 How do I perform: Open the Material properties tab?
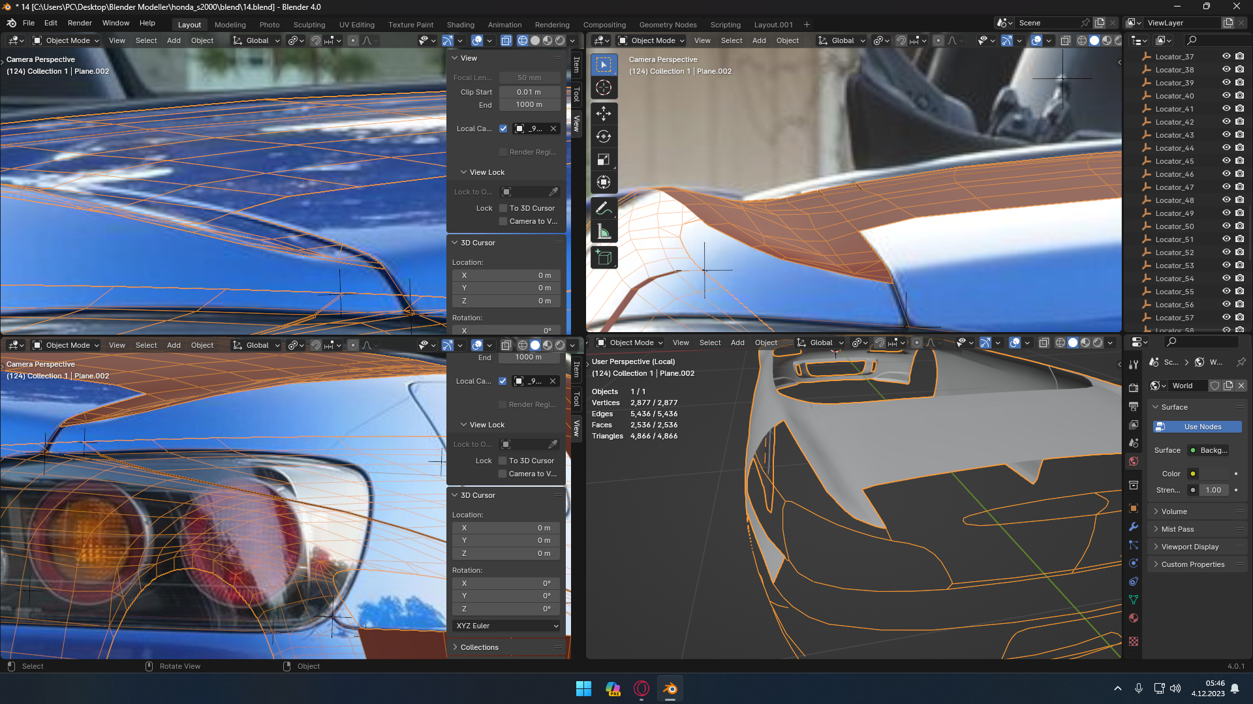(x=1134, y=618)
